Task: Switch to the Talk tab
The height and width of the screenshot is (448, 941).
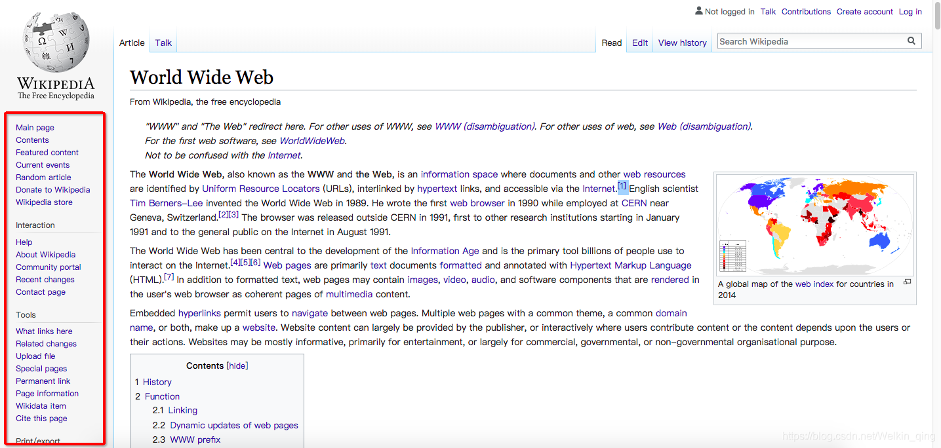Action: pos(163,42)
